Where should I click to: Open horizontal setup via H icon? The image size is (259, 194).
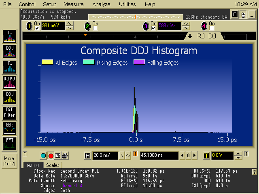pos(88,156)
